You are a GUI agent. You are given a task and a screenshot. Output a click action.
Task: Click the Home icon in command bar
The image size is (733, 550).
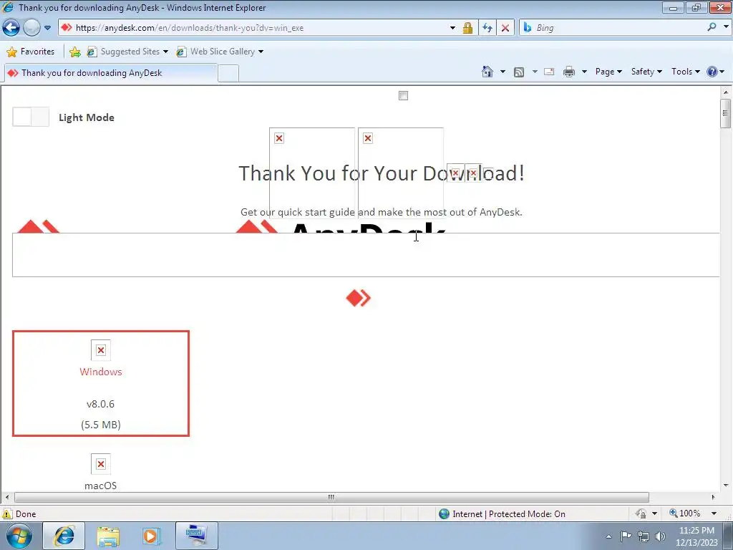tap(487, 72)
